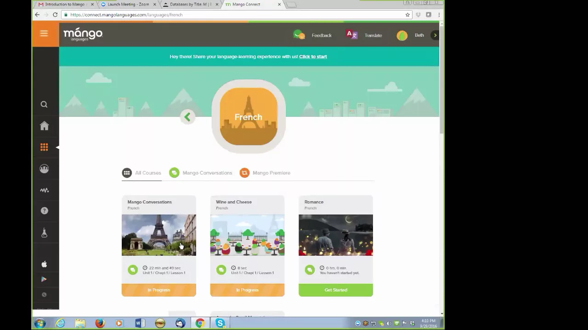Viewport: 588px width, 330px height.
Task: Open Internet Explorer from the taskbar
Action: pyautogui.click(x=60, y=323)
